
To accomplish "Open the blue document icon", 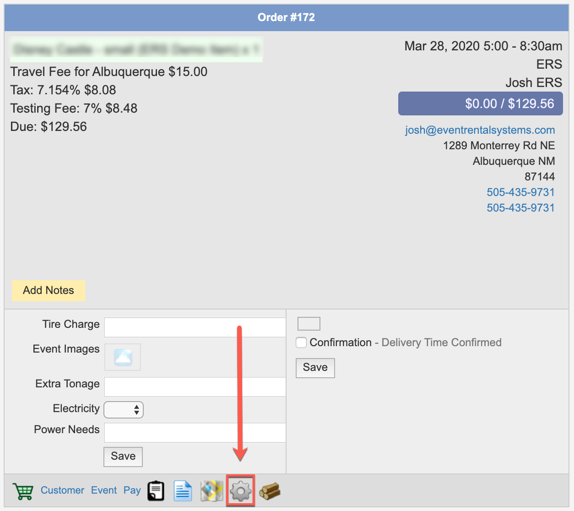I will 183,491.
